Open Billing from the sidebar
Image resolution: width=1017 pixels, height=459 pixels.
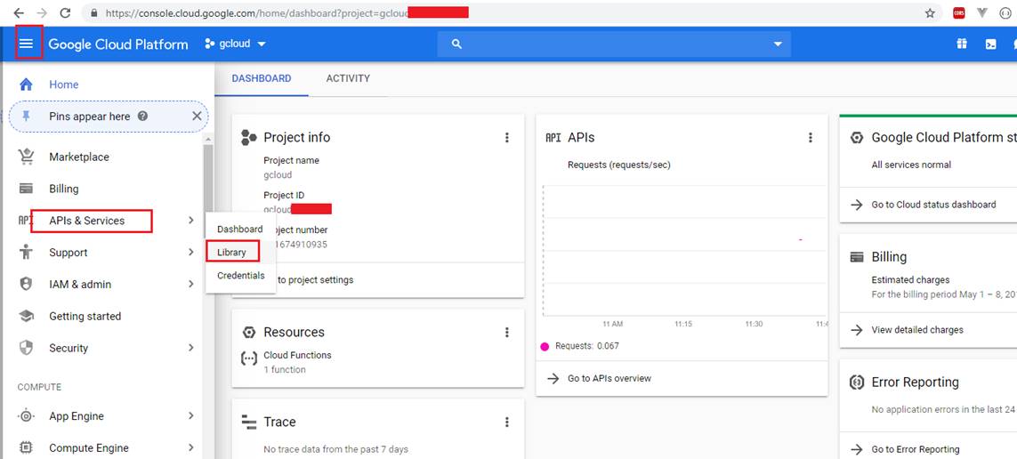click(63, 189)
